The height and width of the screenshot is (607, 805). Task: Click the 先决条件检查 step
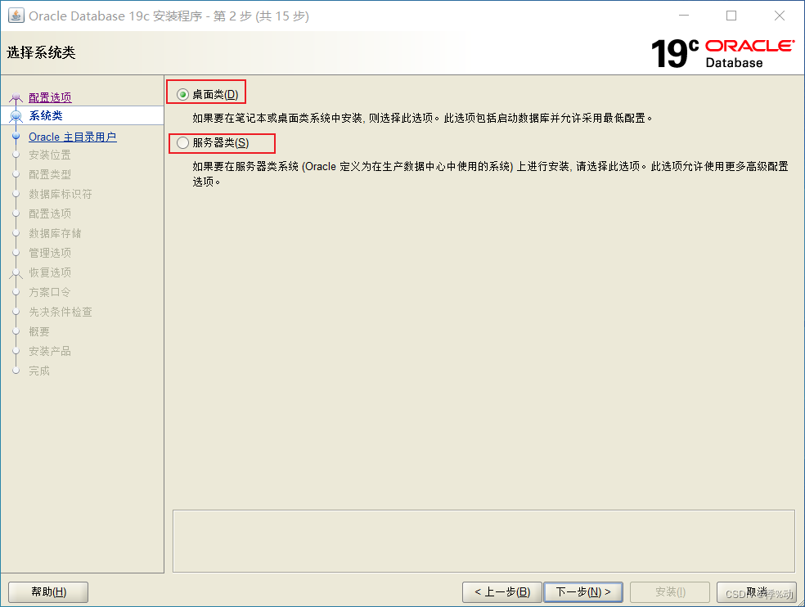61,312
